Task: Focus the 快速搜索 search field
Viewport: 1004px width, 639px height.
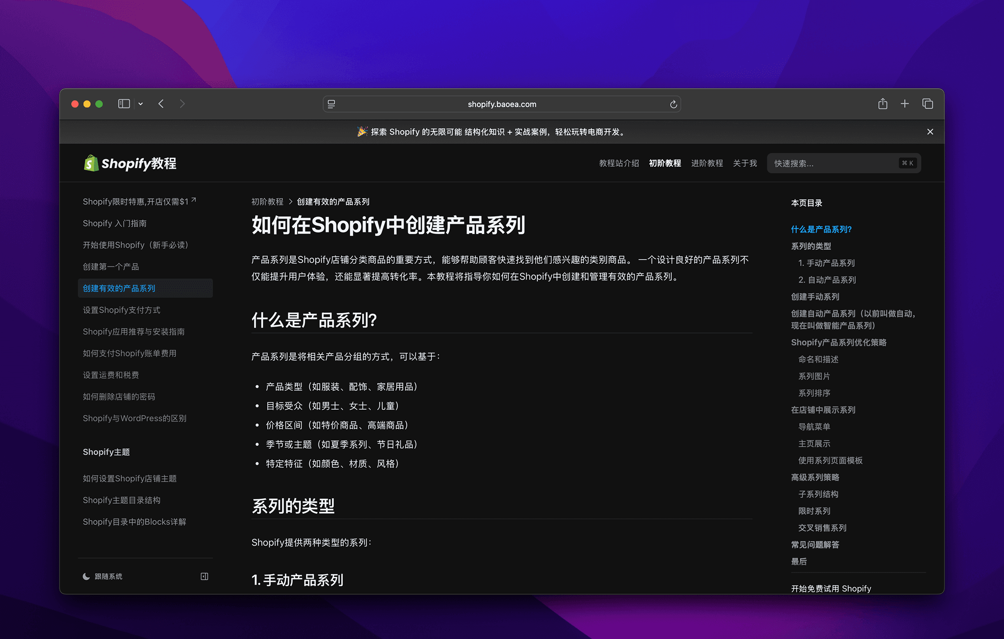Action: click(844, 163)
